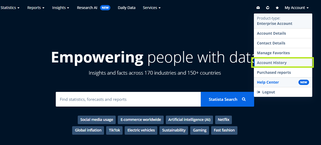
Task: Focus the Find statistics search field
Action: point(128,99)
